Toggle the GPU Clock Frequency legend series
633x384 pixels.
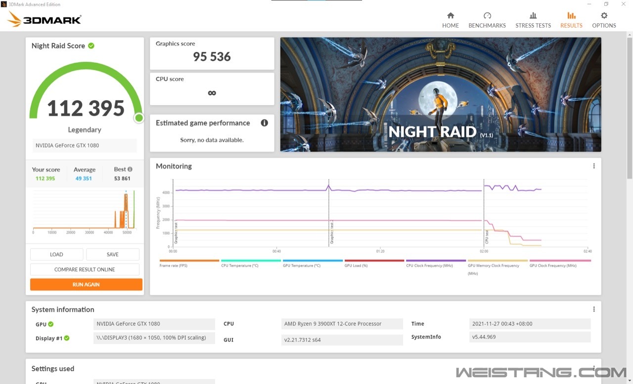(560, 263)
